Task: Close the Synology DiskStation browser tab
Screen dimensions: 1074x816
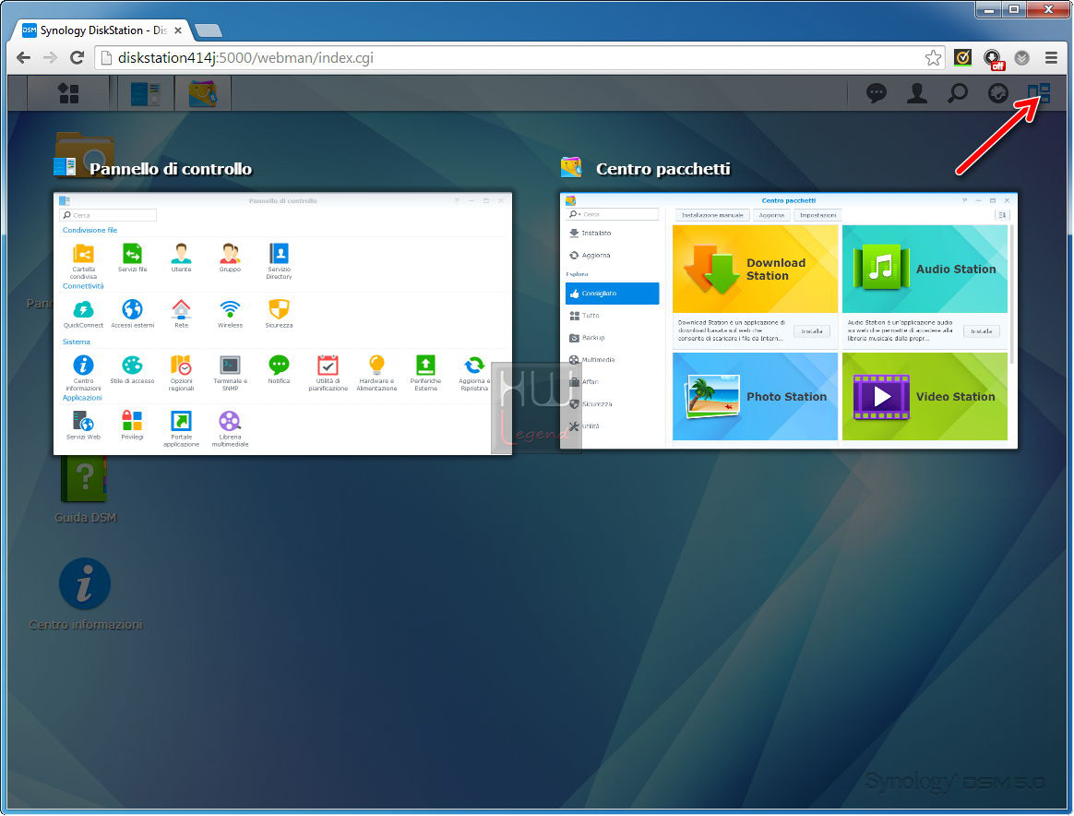Action: 177,30
